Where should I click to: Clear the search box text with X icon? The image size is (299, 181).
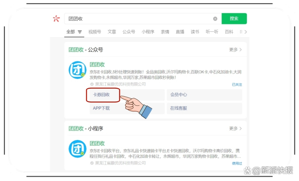coord(215,19)
